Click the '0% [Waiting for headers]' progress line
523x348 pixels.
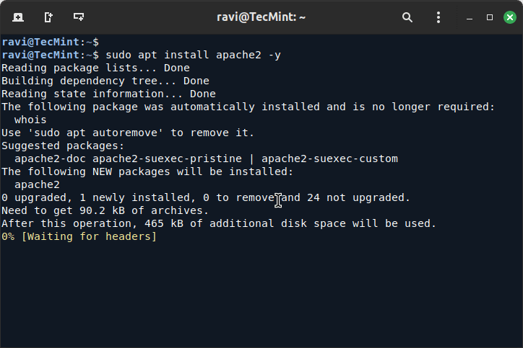click(79, 236)
